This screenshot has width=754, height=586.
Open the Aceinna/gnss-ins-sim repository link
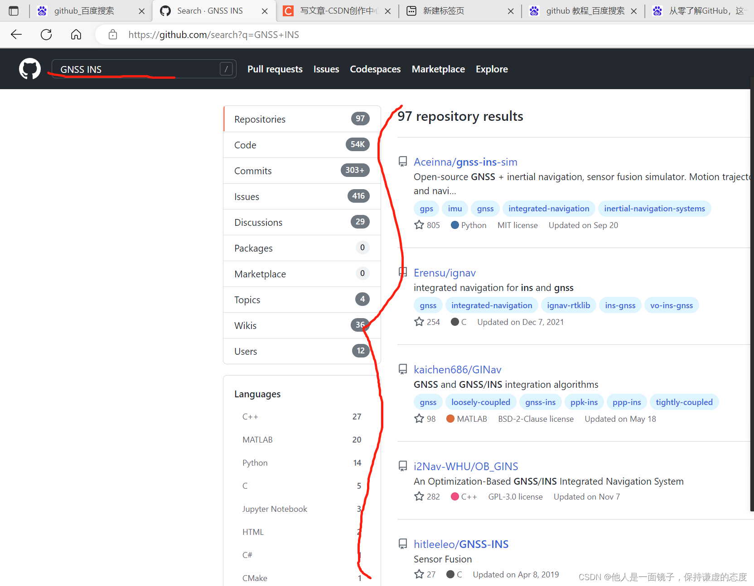point(465,162)
